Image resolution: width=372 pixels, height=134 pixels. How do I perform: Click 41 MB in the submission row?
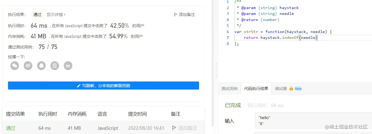coord(74,128)
